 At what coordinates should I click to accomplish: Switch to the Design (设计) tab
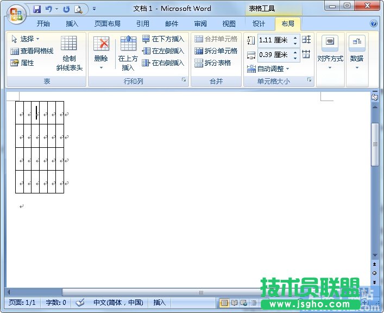259,24
